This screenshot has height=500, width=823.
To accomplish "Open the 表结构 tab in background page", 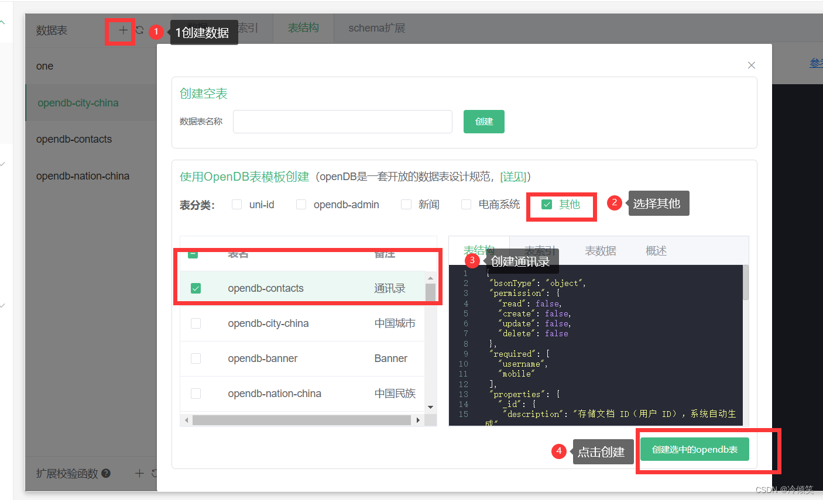I will 303,28.
